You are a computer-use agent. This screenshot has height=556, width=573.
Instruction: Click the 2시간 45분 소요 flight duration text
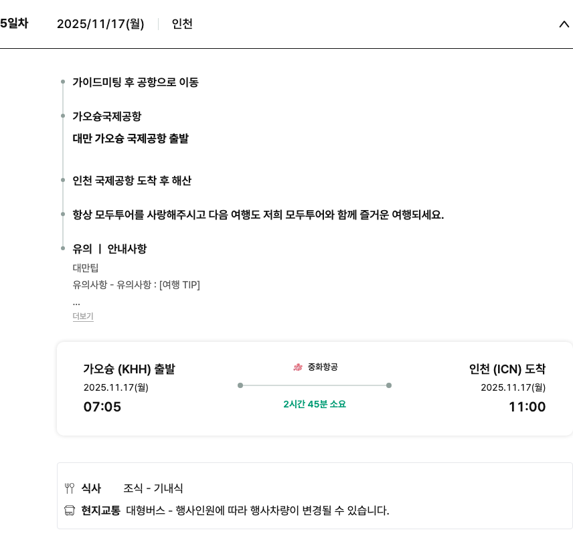coord(315,404)
